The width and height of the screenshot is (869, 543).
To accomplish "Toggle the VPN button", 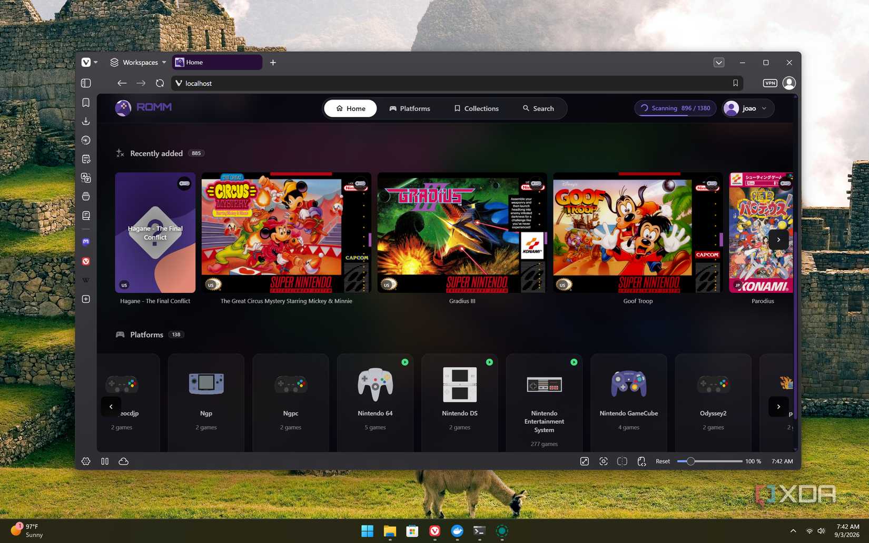I will pos(770,83).
